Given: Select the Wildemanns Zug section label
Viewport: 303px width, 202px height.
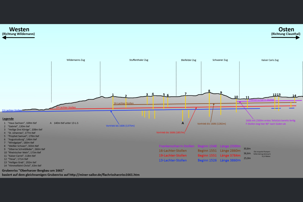Looking at the screenshot, I should coord(76,60).
